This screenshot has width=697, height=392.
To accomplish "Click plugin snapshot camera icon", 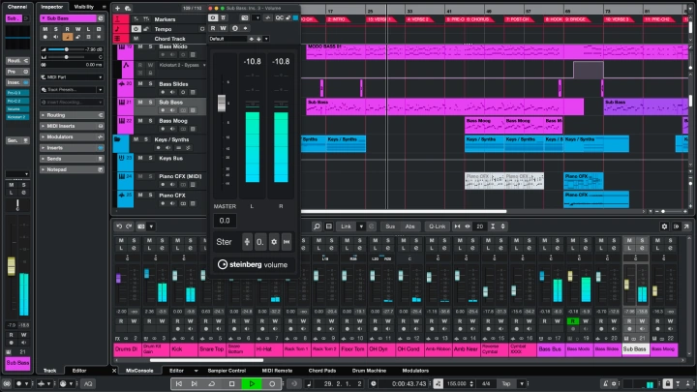I will click(245, 17).
